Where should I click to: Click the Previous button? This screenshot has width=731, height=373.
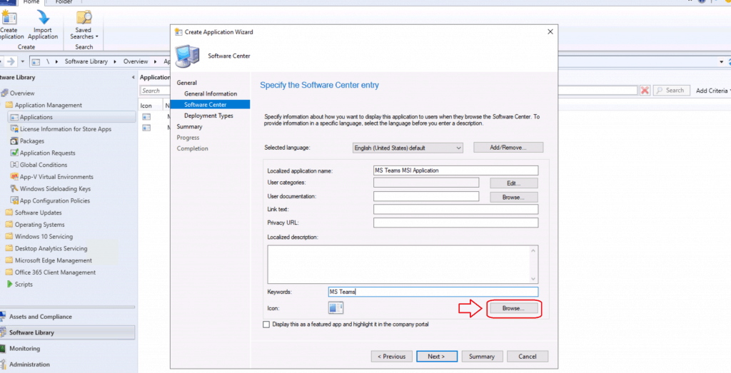(392, 356)
